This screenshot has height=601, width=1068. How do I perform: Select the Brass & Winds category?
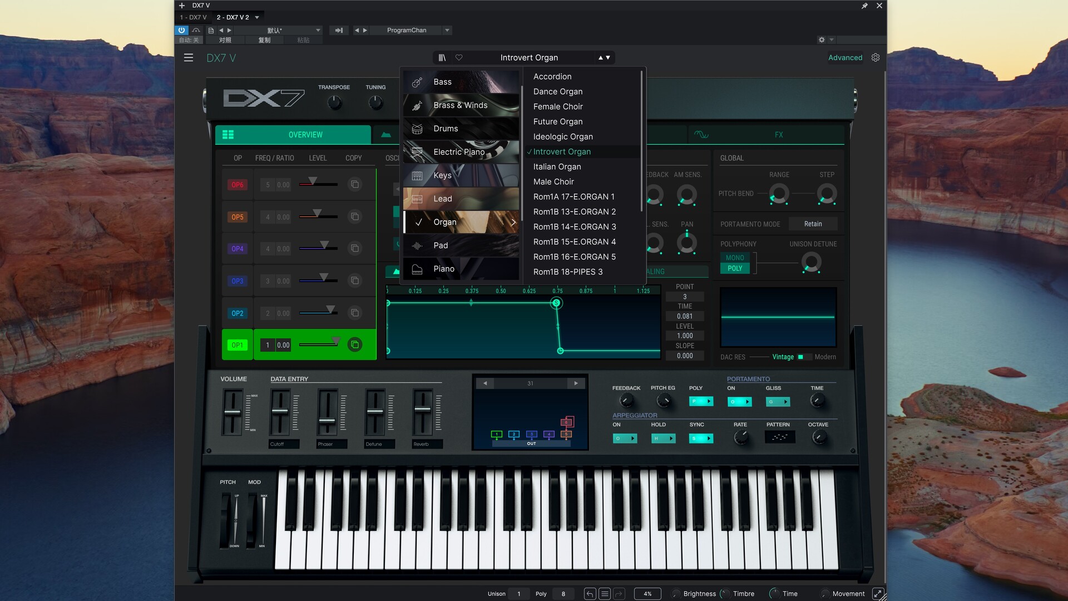pos(461,105)
